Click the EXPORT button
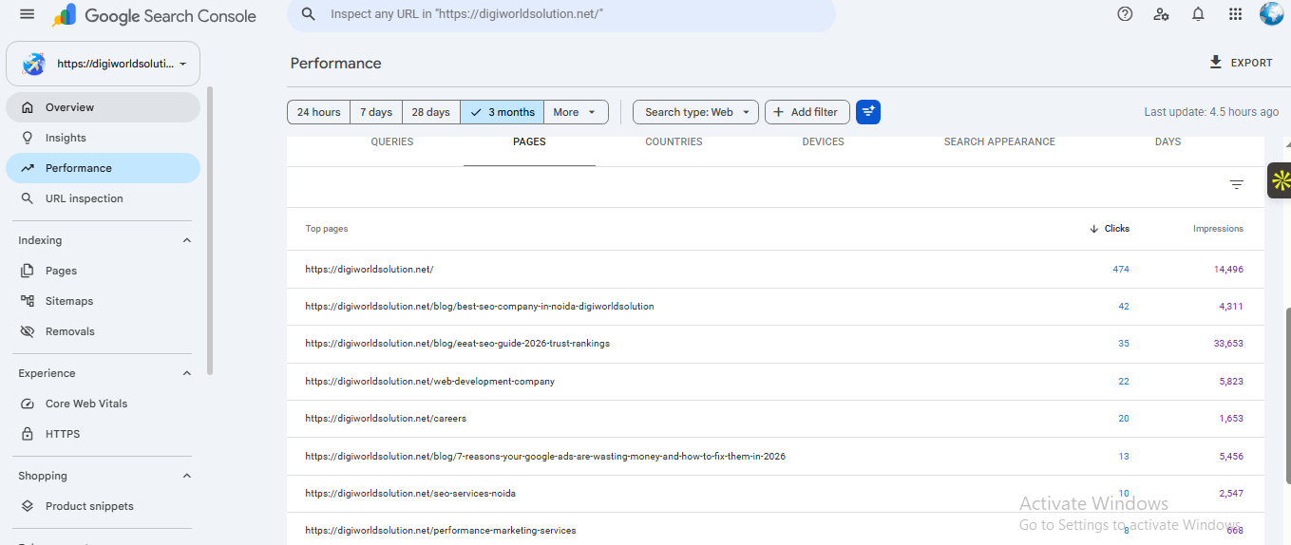This screenshot has height=545, width=1291. (x=1240, y=63)
